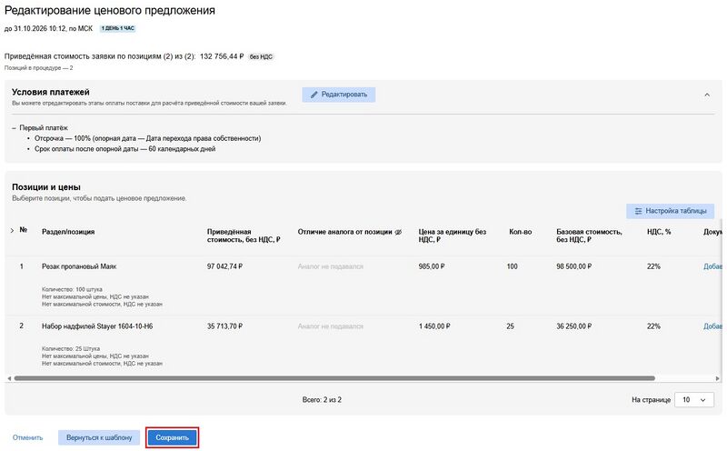Click the scrollbar left arrow
Screen dimensions: 727x451
click(9, 378)
